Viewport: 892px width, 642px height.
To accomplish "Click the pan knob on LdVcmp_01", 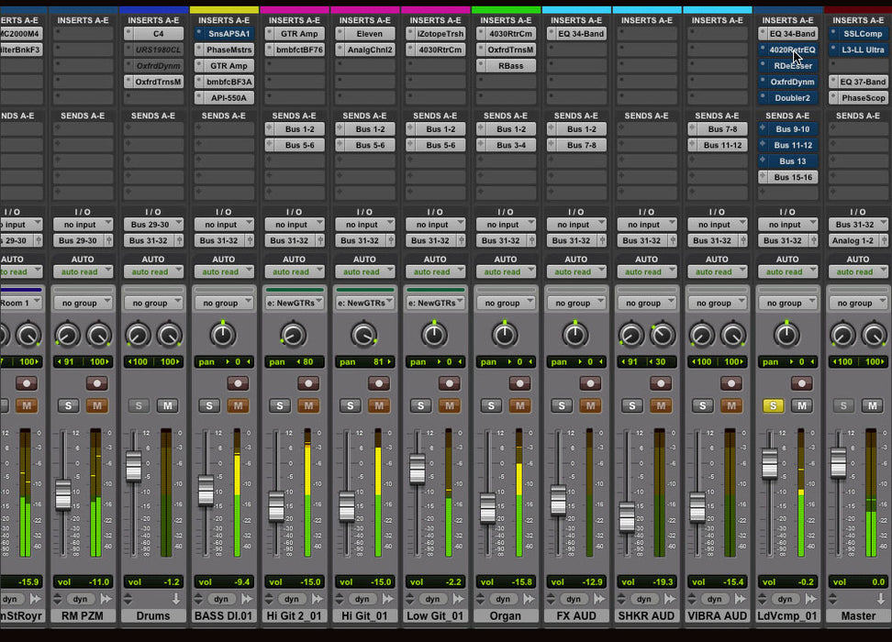I will click(x=786, y=335).
